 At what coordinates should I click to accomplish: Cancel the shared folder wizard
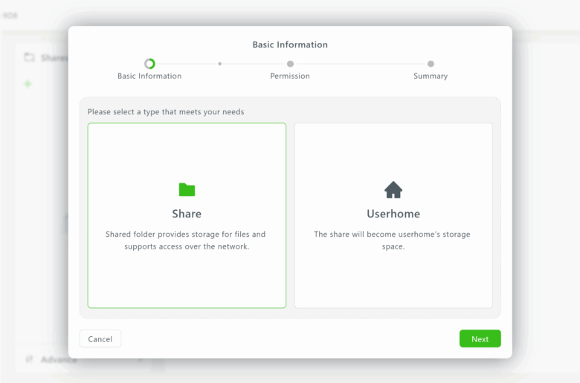pos(100,339)
